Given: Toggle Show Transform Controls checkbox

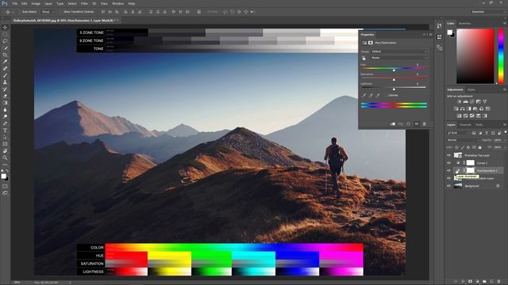Looking at the screenshot, I should (x=60, y=12).
